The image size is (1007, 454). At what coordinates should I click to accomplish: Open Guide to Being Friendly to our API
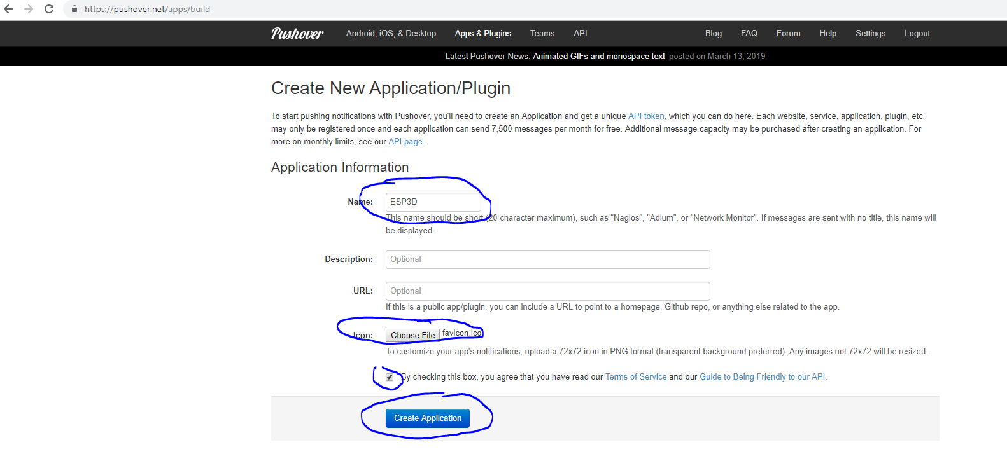click(763, 377)
